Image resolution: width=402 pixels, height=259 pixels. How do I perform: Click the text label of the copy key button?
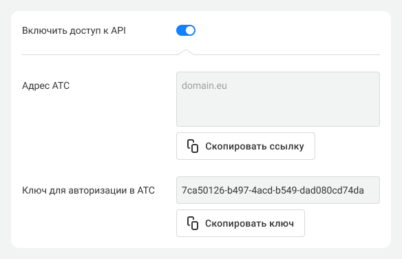tap(249, 223)
